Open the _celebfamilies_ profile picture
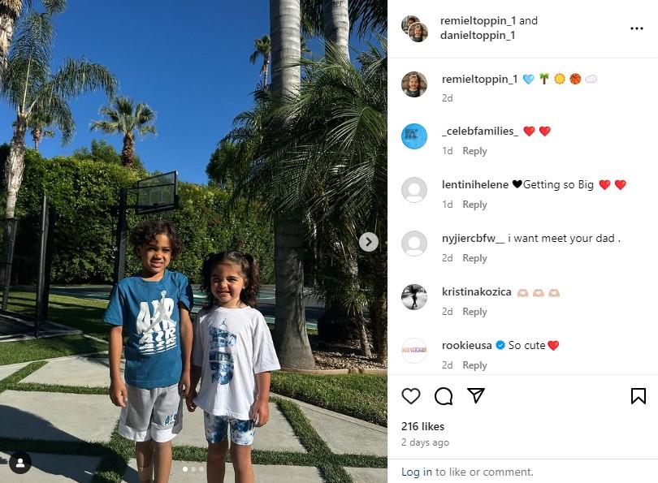The image size is (658, 483). point(414,136)
